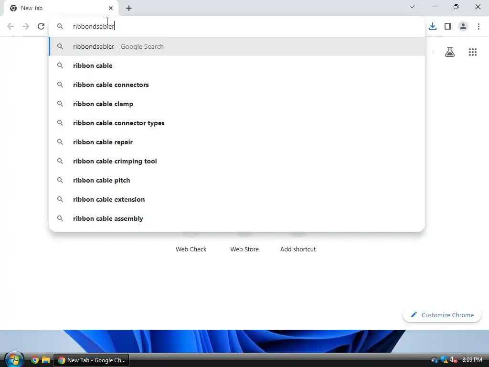Open the Downloads icon in toolbar
Image resolution: width=489 pixels, height=367 pixels.
(433, 26)
